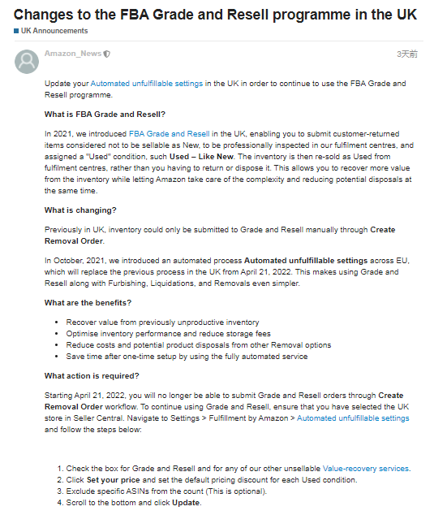Viewport: 434px width, 515px height.
Task: Click the bold Used – Like New text
Action: point(201,157)
